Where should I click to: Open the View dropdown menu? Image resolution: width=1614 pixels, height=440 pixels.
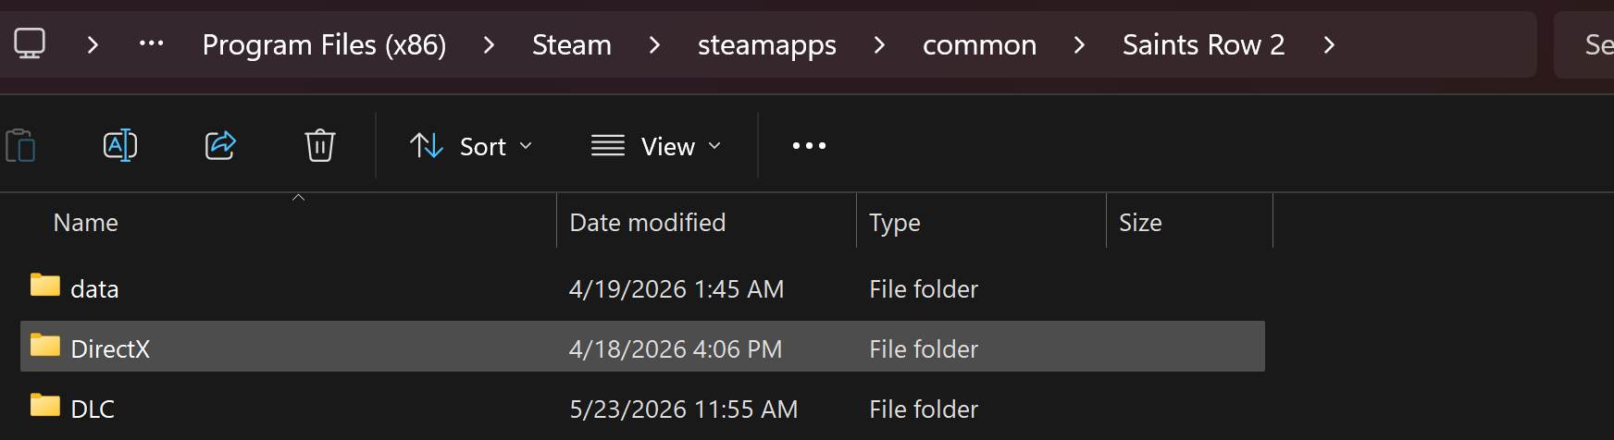point(656,146)
